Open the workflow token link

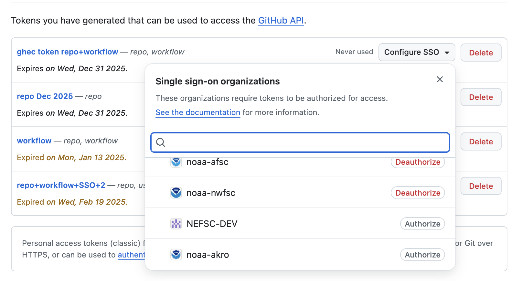pos(34,141)
